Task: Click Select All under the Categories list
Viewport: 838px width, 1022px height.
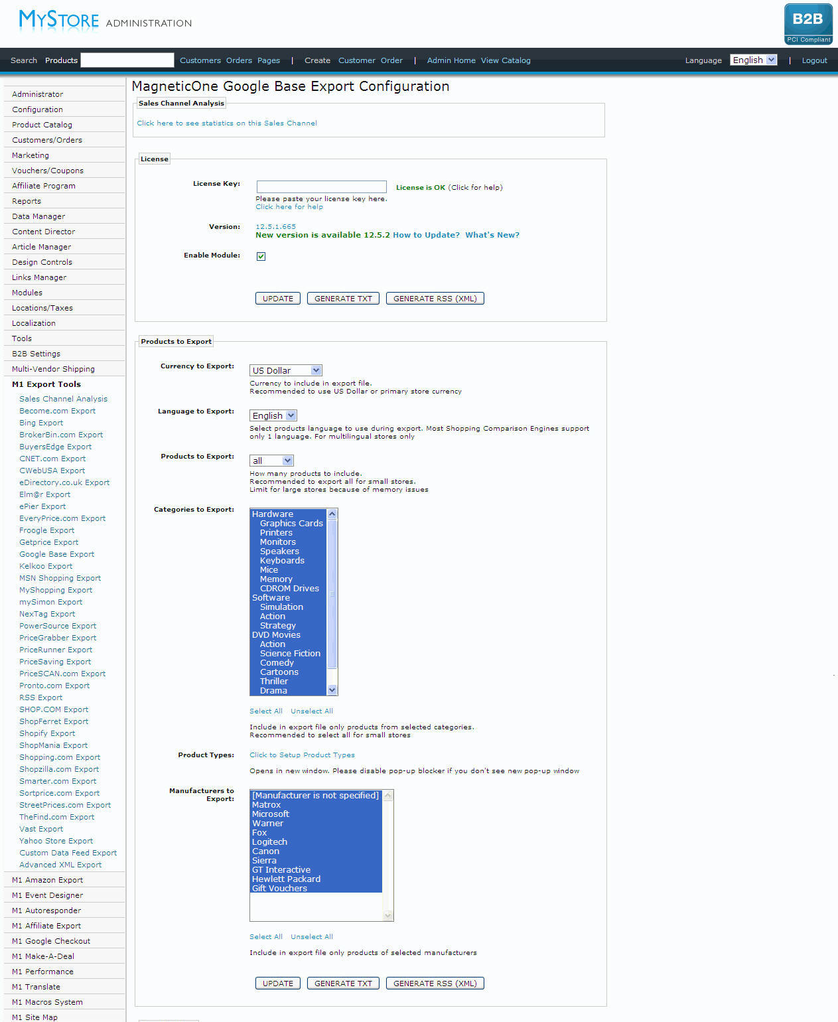Action: point(266,711)
